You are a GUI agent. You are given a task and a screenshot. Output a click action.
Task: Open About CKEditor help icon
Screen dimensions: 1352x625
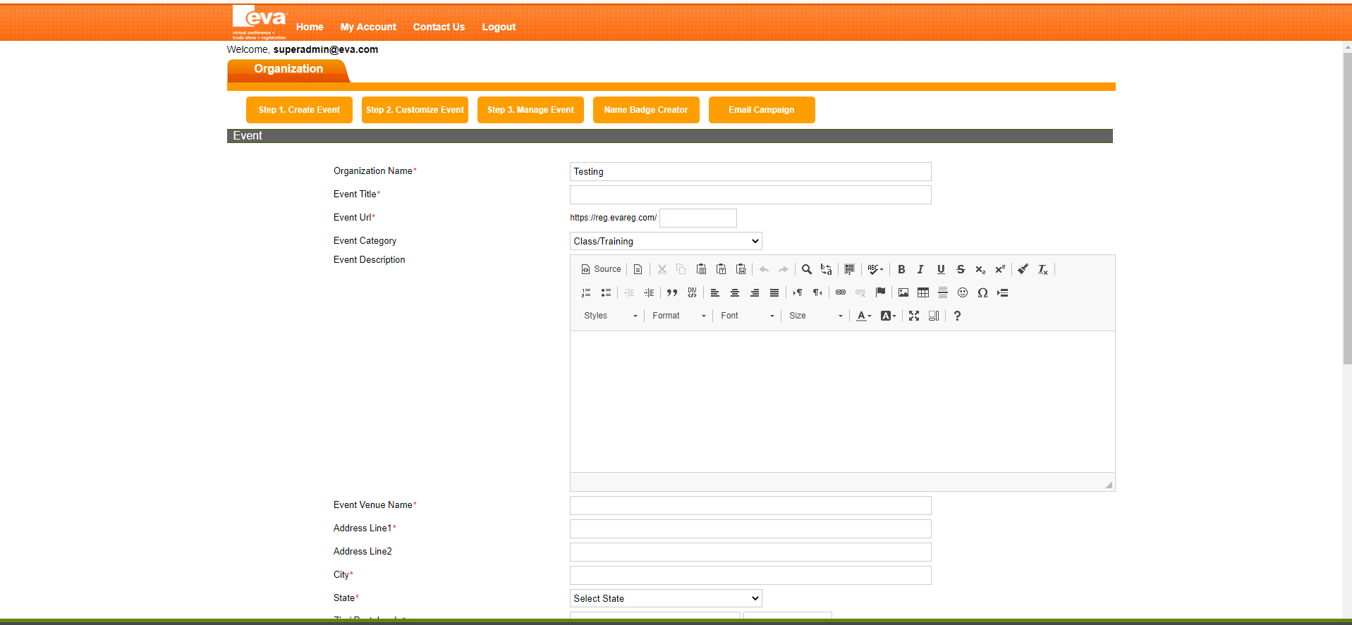click(957, 316)
